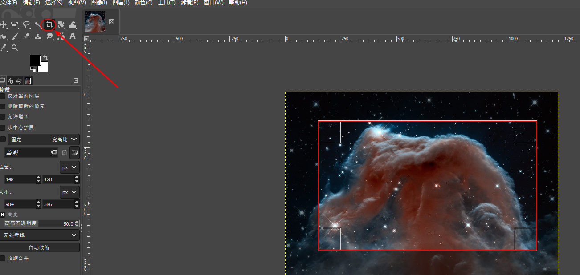The image size is (580, 275).
Task: Click the width field showing 984
Action: pyautogui.click(x=20, y=204)
